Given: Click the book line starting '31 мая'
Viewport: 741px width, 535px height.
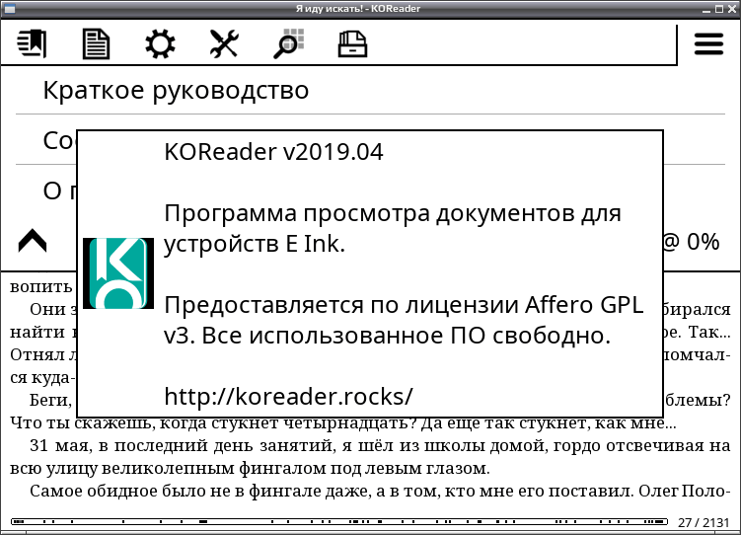Looking at the screenshot, I should [380, 445].
